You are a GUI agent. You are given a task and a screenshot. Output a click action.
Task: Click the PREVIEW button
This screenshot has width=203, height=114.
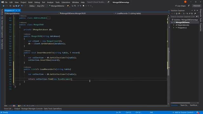point(197,6)
